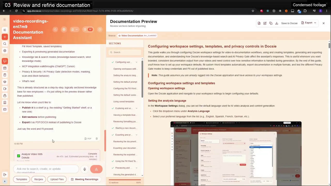Open the Setting the default prompt section
The image size is (331, 186).
[125, 82]
